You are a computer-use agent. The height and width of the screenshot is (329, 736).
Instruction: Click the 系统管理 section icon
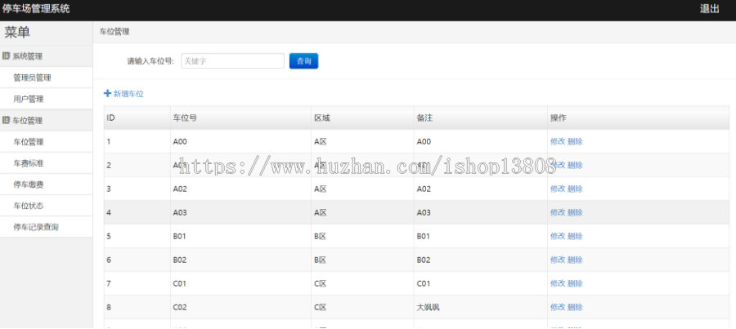tap(6, 56)
